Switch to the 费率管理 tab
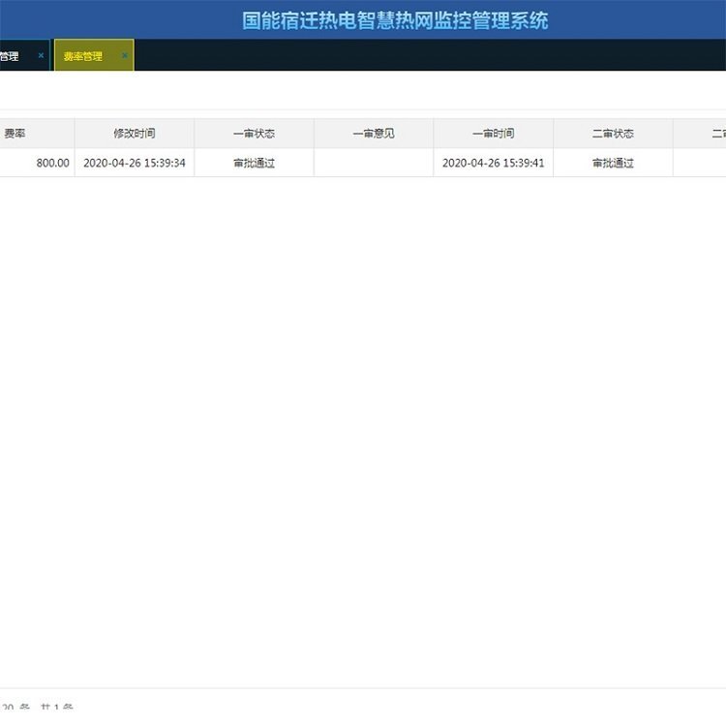 pyautogui.click(x=83, y=56)
